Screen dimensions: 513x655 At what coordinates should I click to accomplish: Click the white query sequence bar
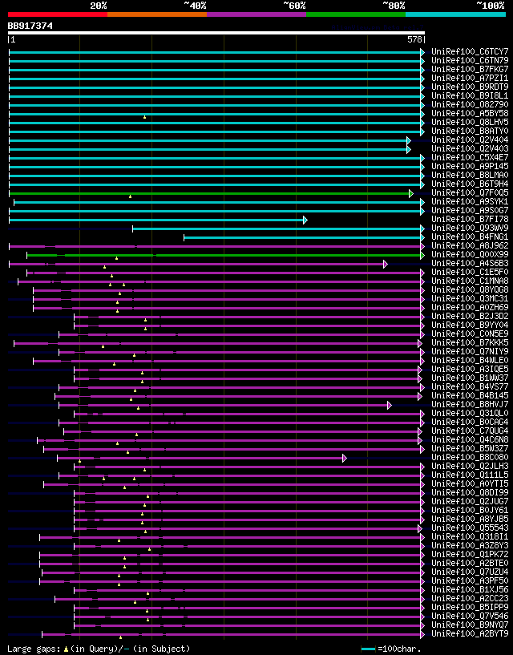(216, 33)
